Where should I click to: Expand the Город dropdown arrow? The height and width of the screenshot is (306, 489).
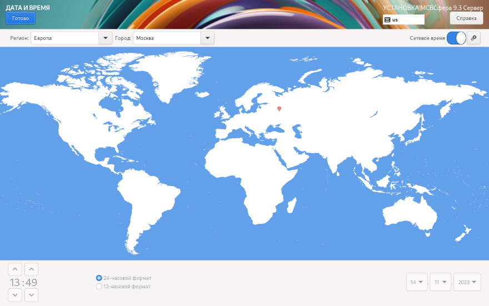207,38
